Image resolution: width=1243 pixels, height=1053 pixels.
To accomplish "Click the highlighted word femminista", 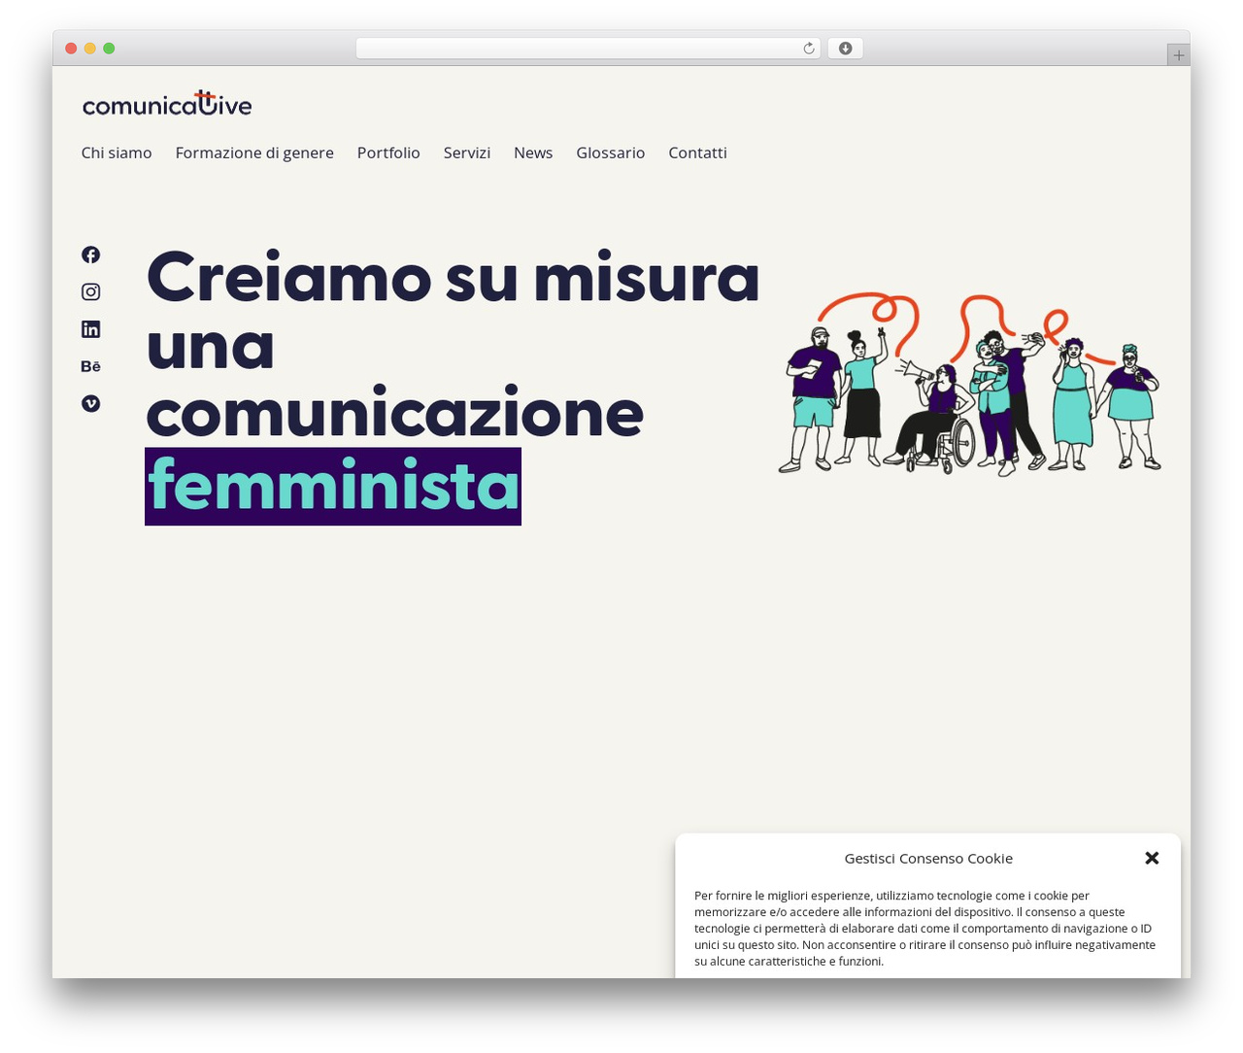I will pyautogui.click(x=333, y=487).
